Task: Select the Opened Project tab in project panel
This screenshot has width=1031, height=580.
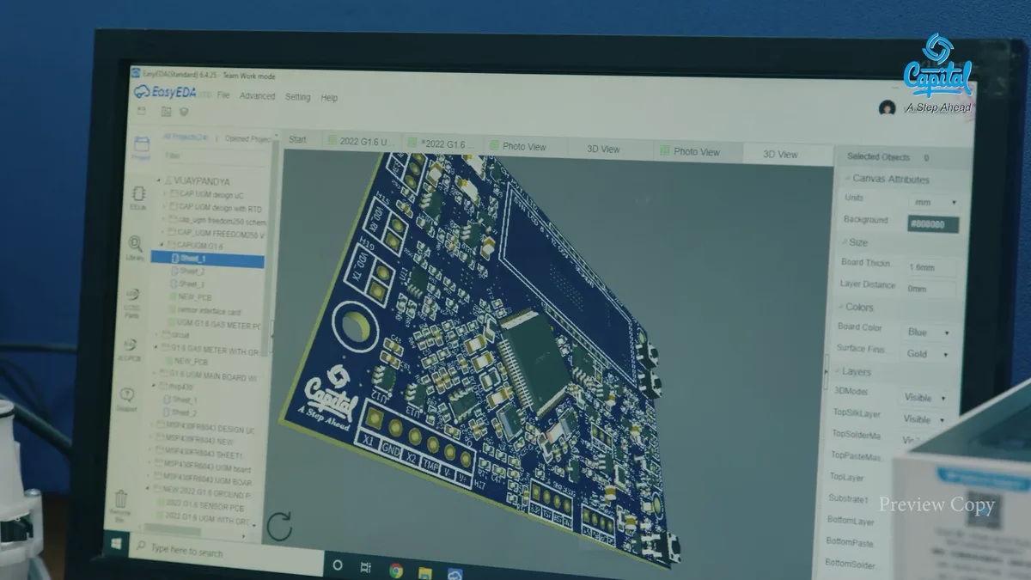Action: pyautogui.click(x=248, y=138)
